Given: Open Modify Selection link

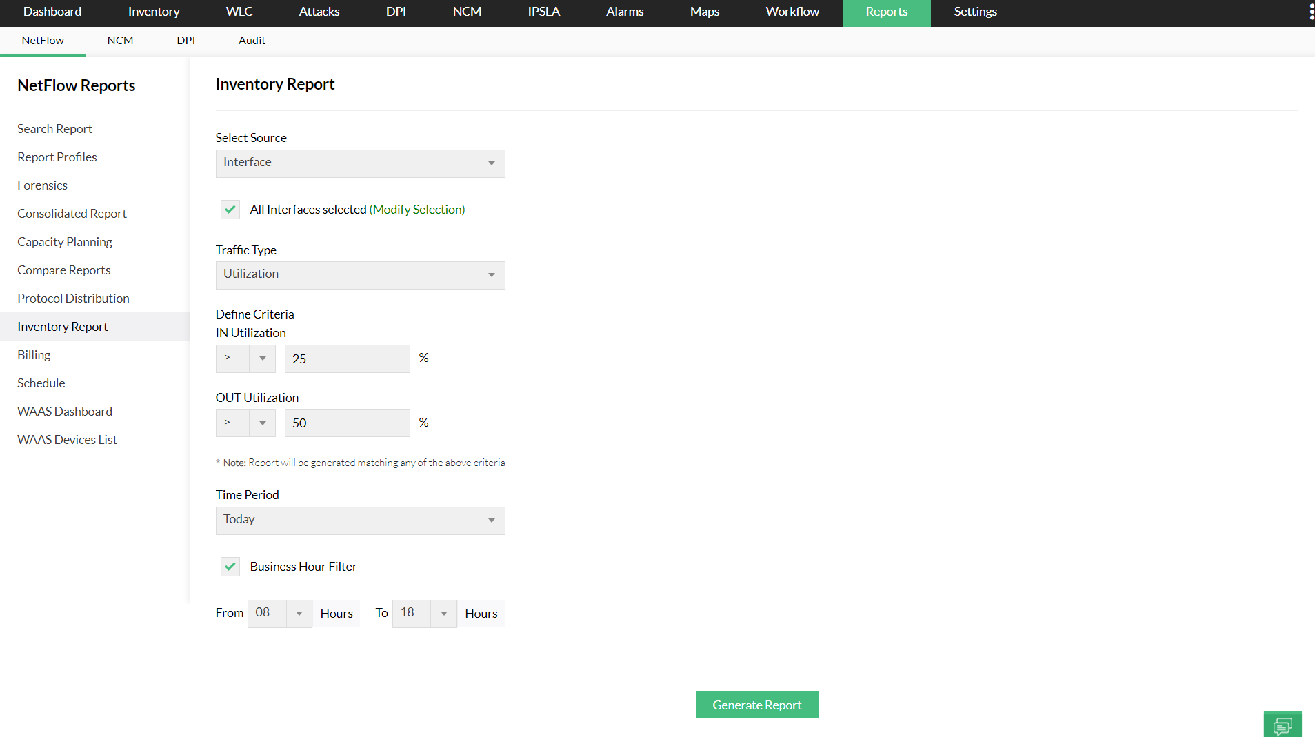Looking at the screenshot, I should pyautogui.click(x=416, y=209).
